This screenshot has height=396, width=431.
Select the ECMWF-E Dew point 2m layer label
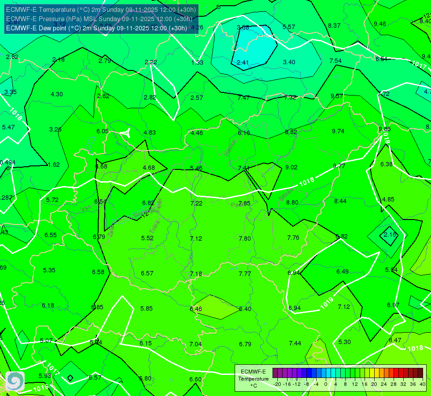(x=96, y=28)
